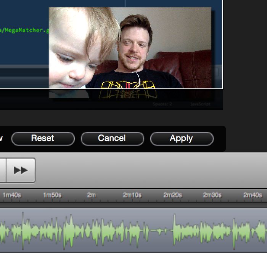Set playhead at the 2m40s marker
This screenshot has width=267, height=253.
point(253,195)
